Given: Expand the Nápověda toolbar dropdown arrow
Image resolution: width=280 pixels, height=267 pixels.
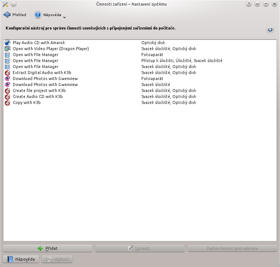Looking at the screenshot, I should pyautogui.click(x=64, y=17).
